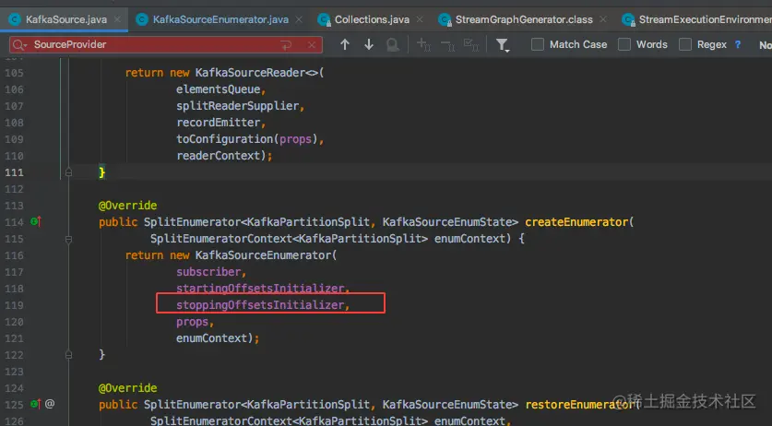Click KafkaSourceReader on line 105
The image size is (772, 426).
pyautogui.click(x=251, y=73)
